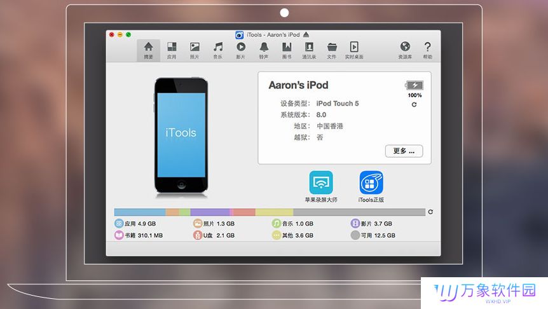This screenshot has width=548, height=309.
Task: Click the device name Aaron's iPod
Action: pyautogui.click(x=298, y=85)
